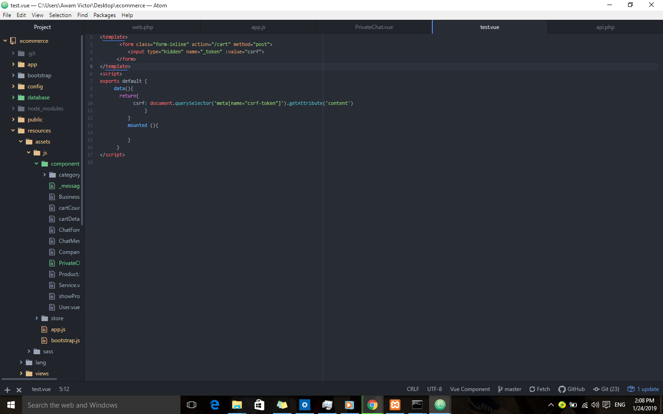This screenshot has height=414, width=663.
Task: Switch to the api.php tab
Action: [x=605, y=27]
